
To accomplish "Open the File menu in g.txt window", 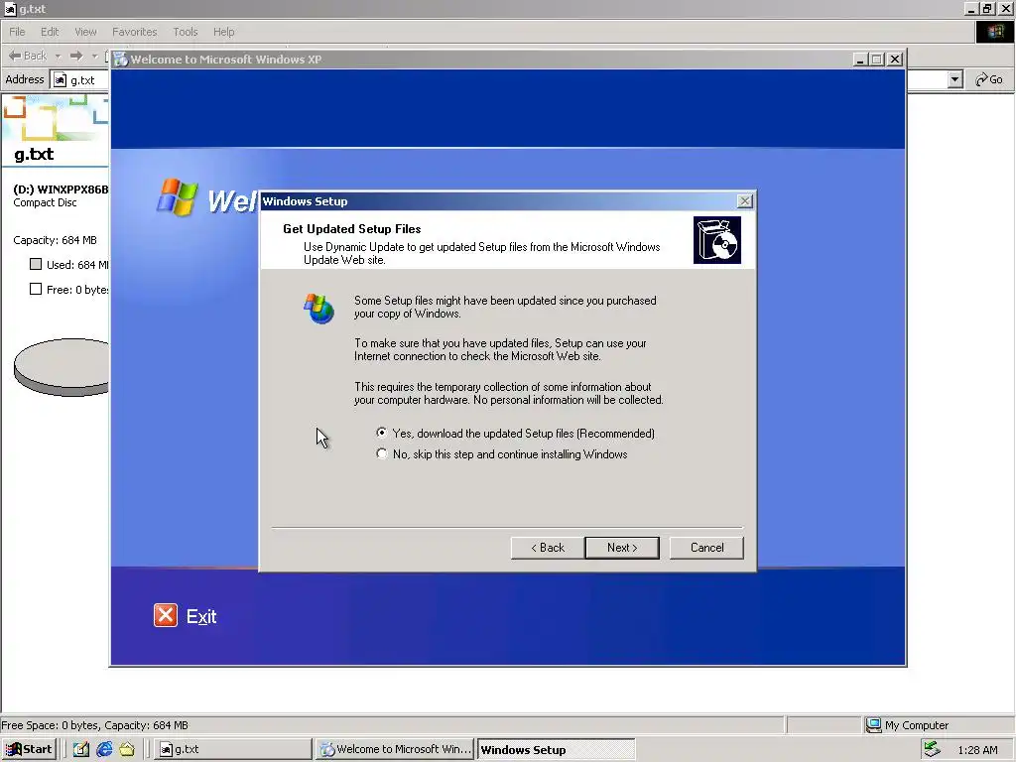I will [17, 32].
